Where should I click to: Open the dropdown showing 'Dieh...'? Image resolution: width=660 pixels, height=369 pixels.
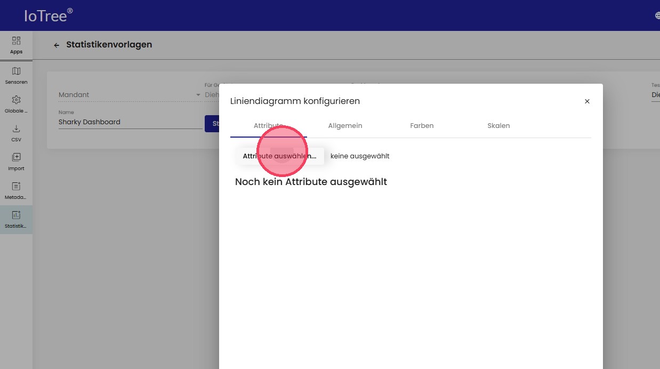(212, 95)
